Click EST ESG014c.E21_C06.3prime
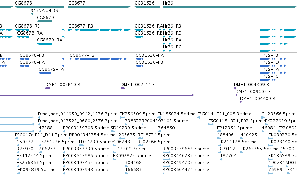 [x=224, y=114]
